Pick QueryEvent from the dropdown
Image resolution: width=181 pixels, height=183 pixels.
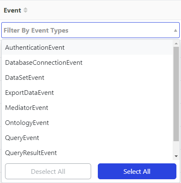click(87, 138)
